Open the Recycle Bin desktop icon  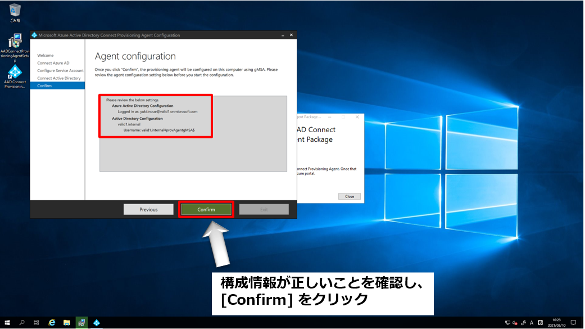(15, 13)
